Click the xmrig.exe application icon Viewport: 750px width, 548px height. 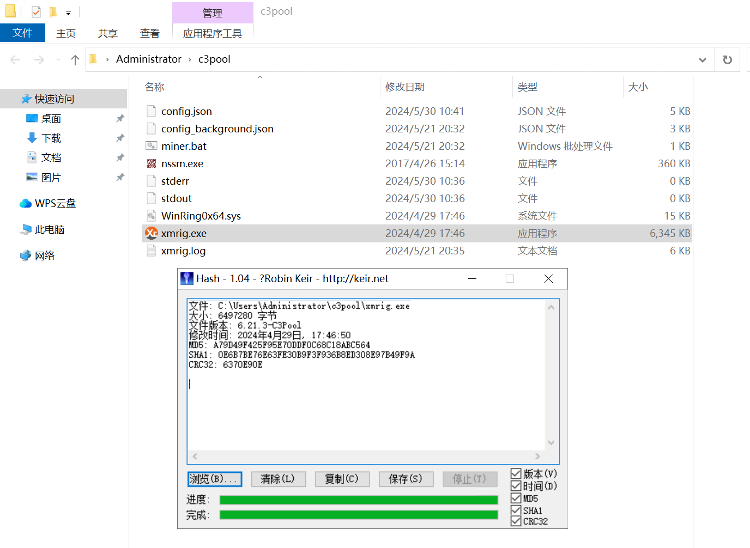(151, 233)
